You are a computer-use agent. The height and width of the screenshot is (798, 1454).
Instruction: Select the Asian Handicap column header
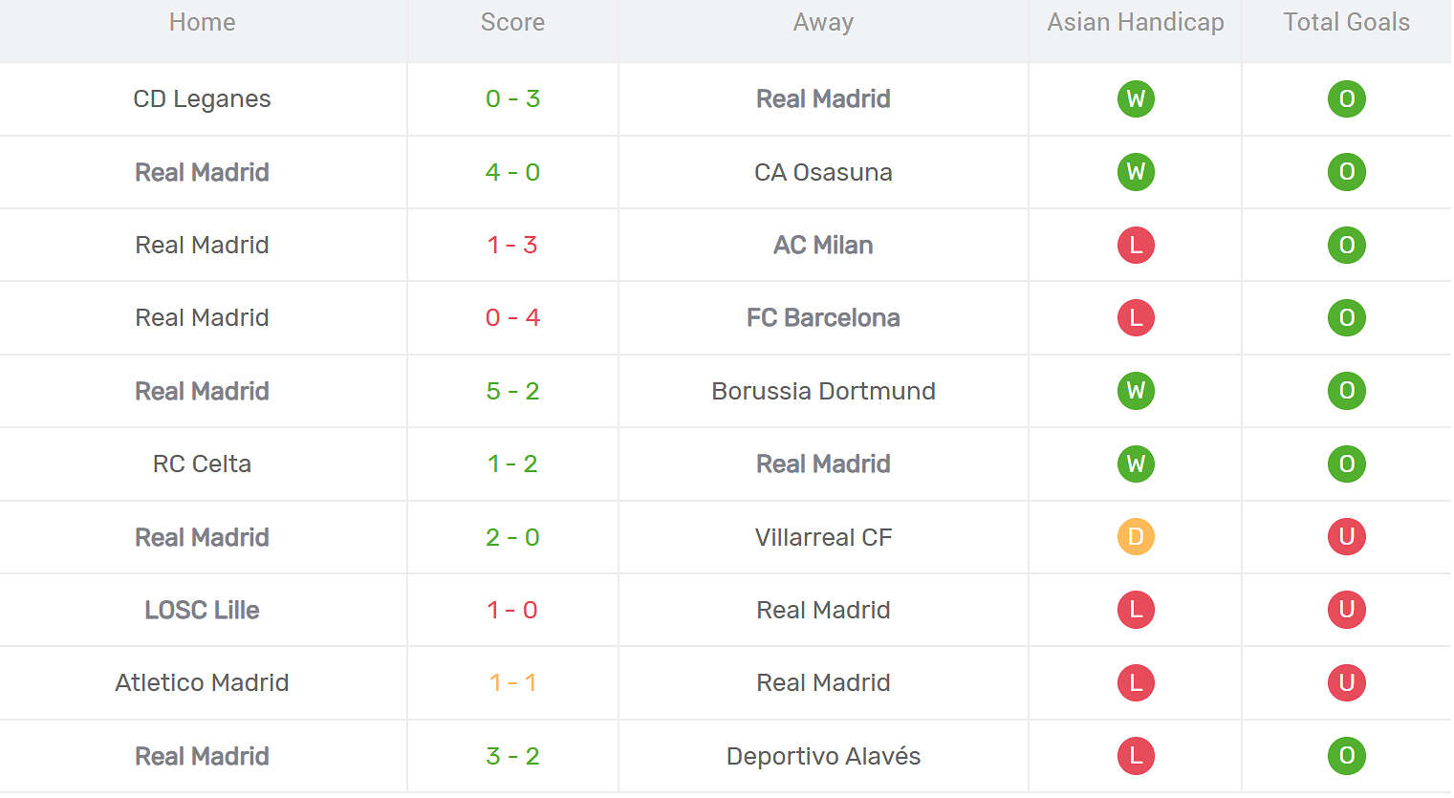pos(1135,21)
